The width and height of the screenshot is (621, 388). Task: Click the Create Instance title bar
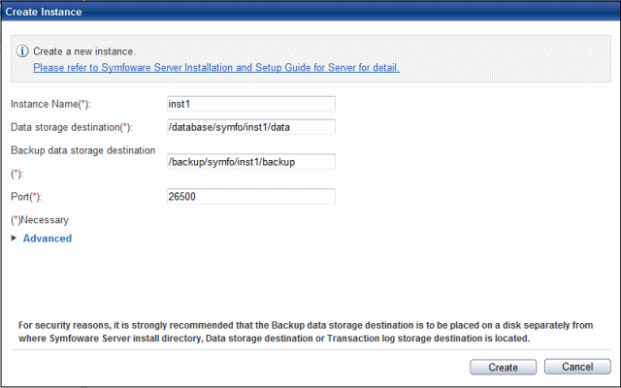point(310,12)
